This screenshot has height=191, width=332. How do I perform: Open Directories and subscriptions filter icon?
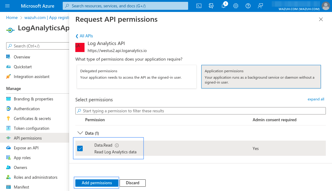point(211,6)
